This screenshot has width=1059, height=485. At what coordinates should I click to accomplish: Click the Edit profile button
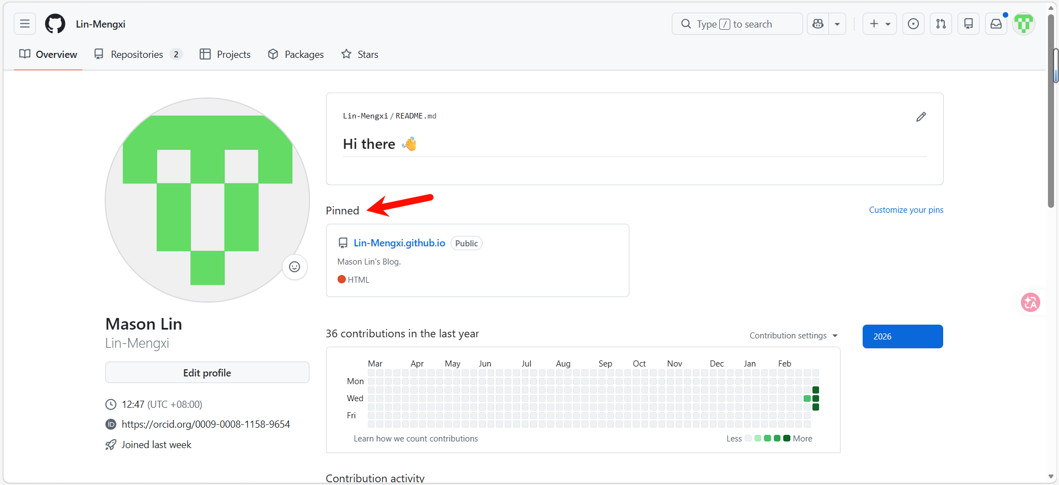(207, 373)
